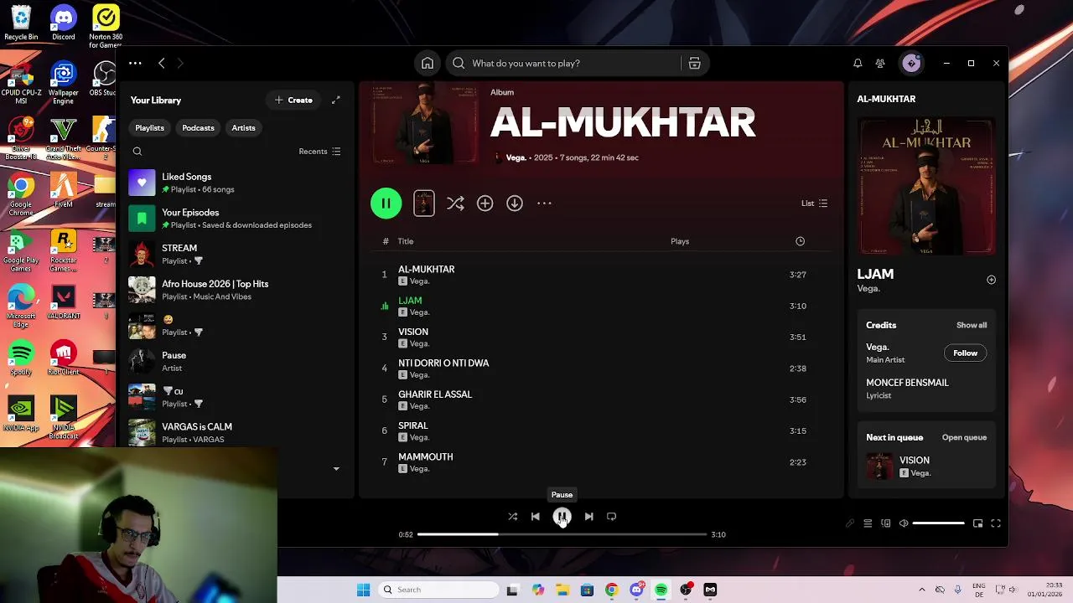Search inside Your Library

pos(137,152)
